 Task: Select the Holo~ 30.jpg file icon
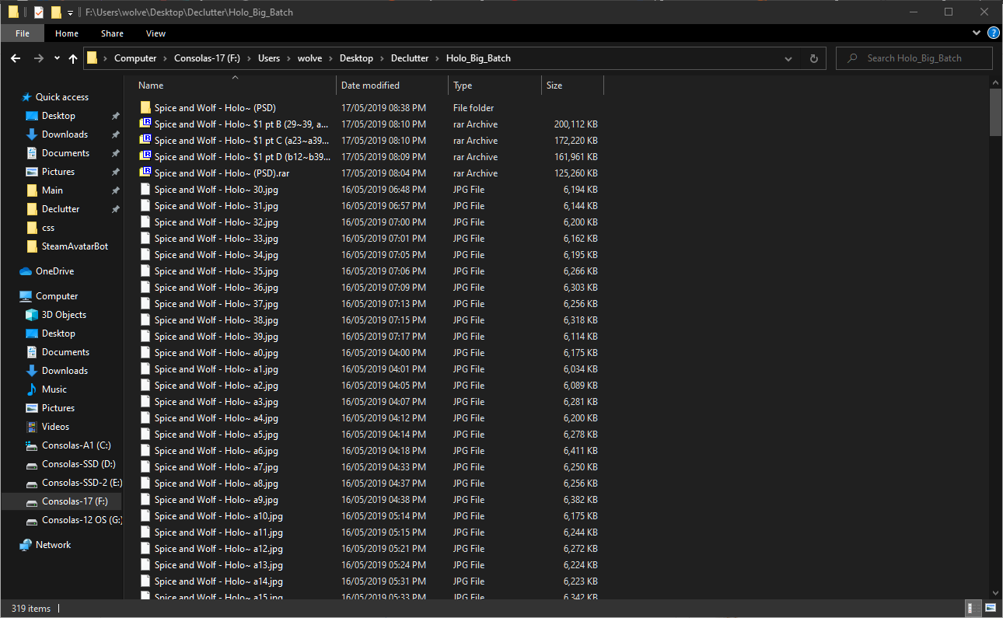pyautogui.click(x=145, y=190)
